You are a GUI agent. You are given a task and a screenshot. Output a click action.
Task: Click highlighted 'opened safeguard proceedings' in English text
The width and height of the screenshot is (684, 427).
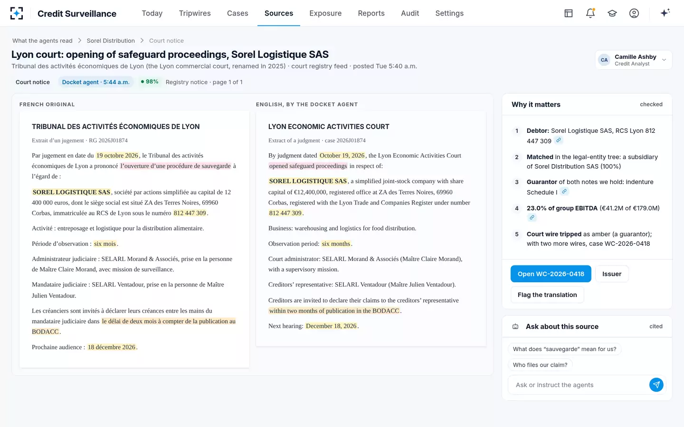pyautogui.click(x=308, y=166)
